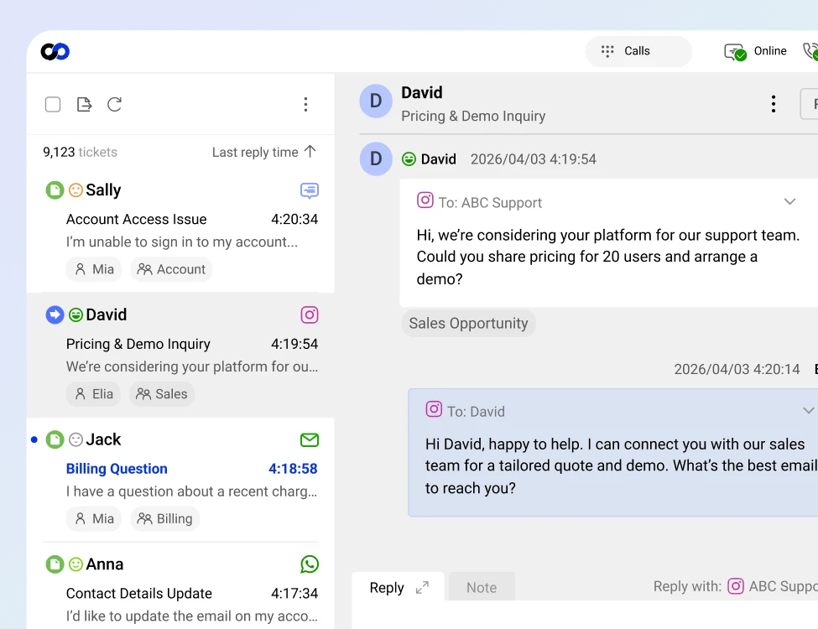818x629 pixels.
Task: Click David's blue forwarded status icon
Action: [55, 314]
